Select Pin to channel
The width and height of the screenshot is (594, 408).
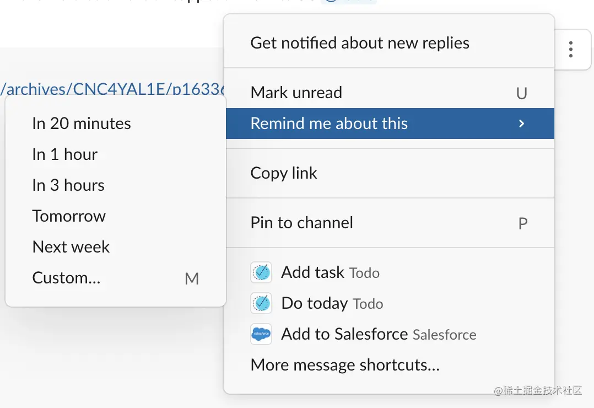(301, 223)
